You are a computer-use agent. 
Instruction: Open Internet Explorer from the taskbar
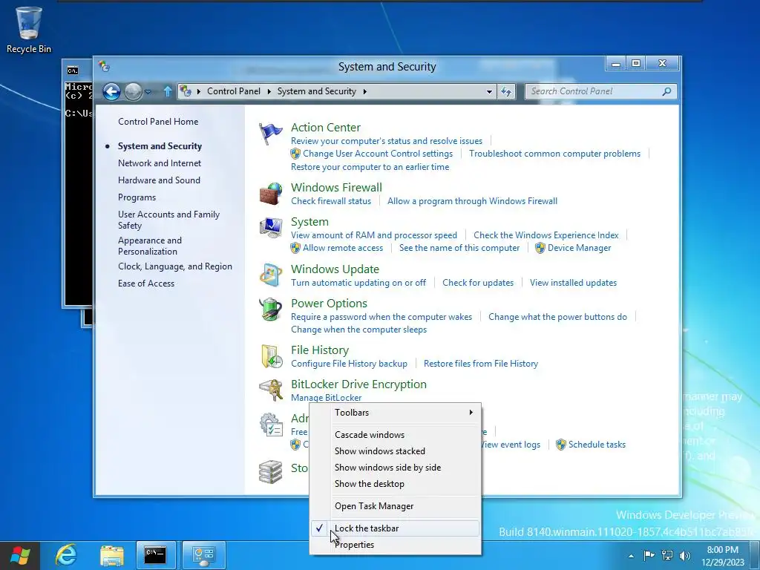click(66, 555)
